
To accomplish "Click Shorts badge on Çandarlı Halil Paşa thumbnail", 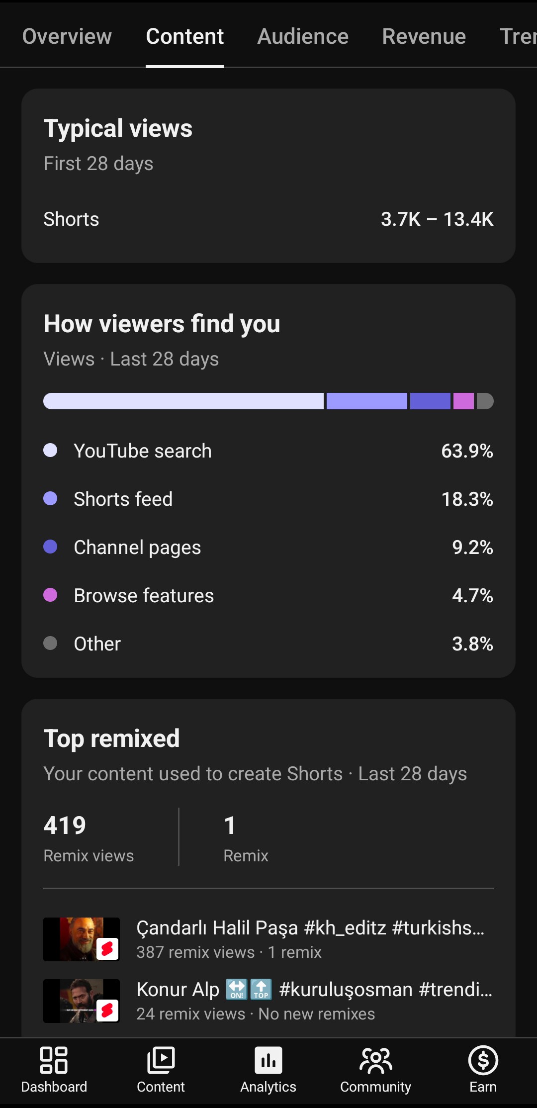I will click(107, 949).
